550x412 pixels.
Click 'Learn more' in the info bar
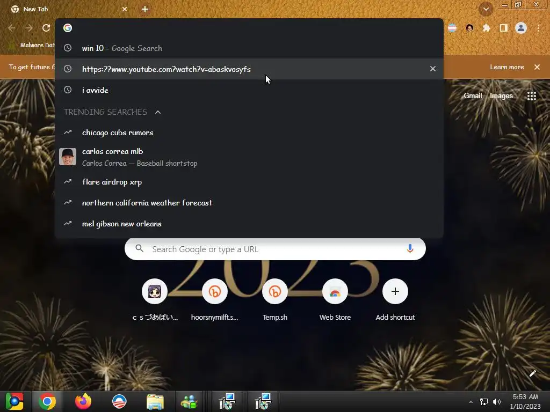click(507, 67)
